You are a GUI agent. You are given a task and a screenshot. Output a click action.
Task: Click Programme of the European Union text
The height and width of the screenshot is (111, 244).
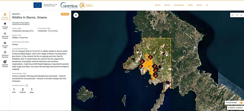click(50, 5)
